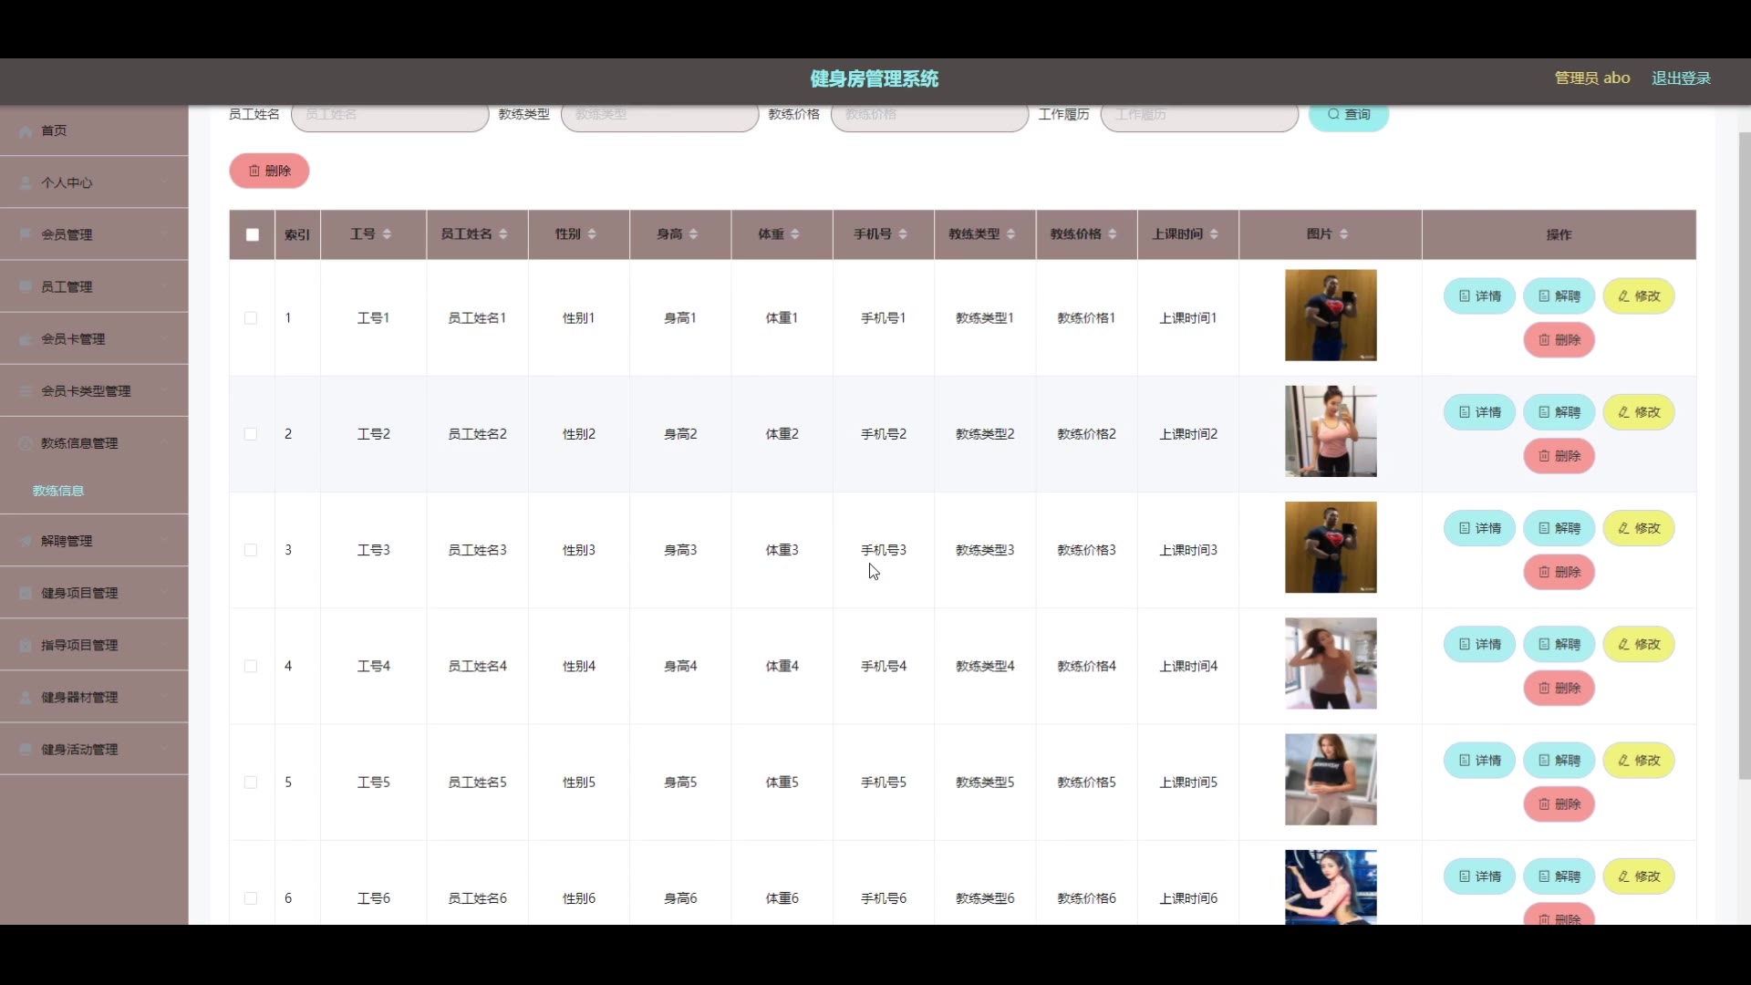Open the photo thumbnail in row 4
Image resolution: width=1751 pixels, height=985 pixels.
(x=1331, y=664)
